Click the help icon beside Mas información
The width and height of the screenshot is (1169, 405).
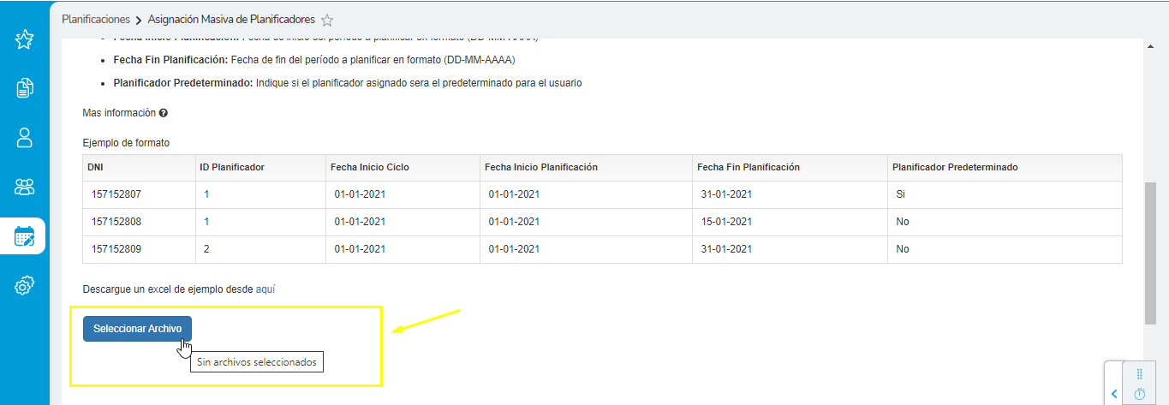163,113
